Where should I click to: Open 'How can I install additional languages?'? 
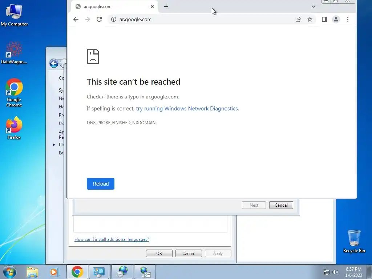pyautogui.click(x=112, y=239)
